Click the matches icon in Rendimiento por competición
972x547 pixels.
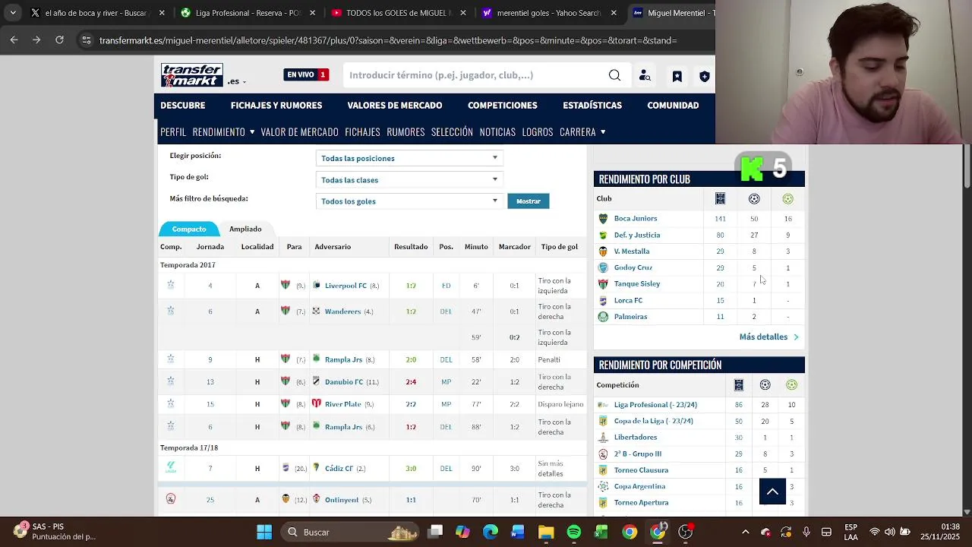tap(738, 385)
